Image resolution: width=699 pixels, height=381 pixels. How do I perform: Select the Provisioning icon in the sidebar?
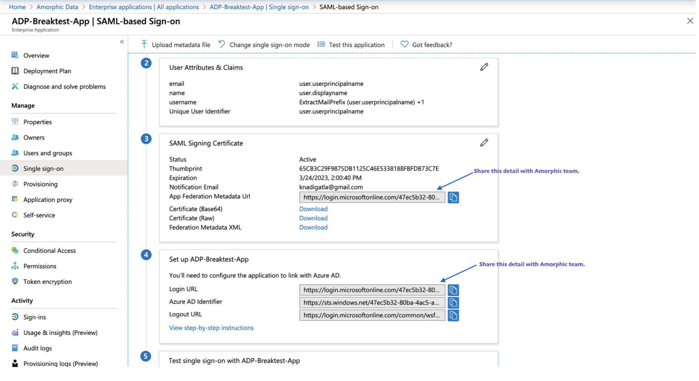coord(15,184)
